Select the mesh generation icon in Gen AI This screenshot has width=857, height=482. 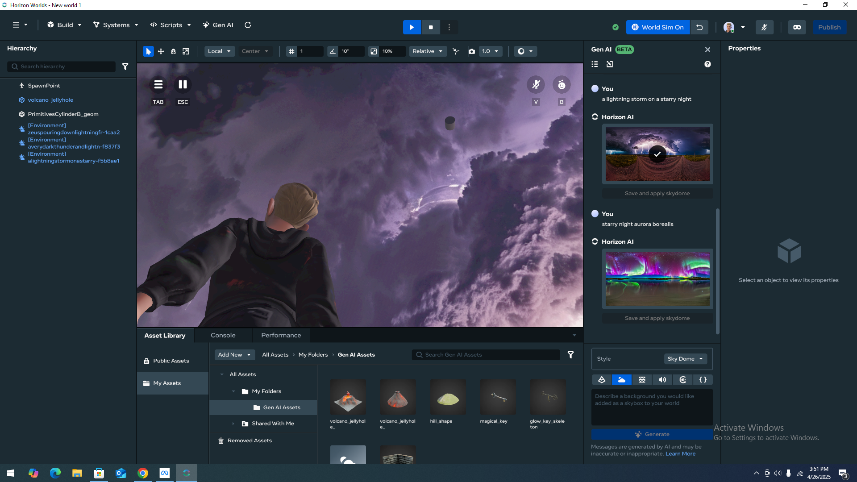601,380
